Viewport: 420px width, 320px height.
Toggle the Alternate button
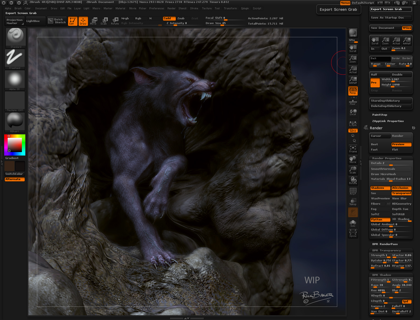tap(15, 179)
